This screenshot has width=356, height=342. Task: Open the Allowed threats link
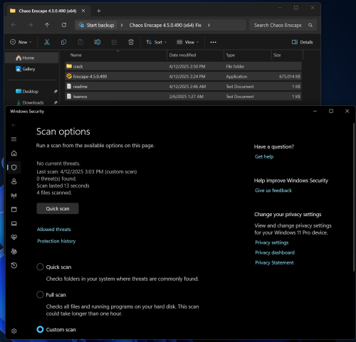tap(54, 229)
